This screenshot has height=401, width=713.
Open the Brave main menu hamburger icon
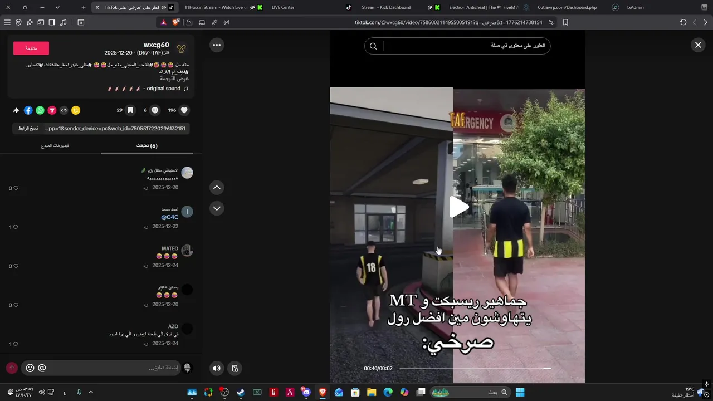tap(7, 22)
